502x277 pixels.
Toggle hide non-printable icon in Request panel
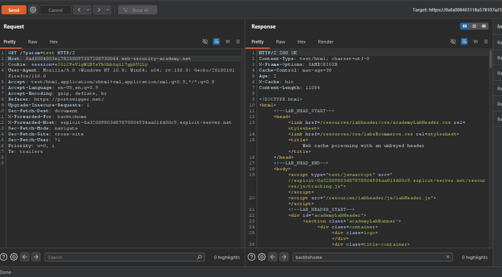click(205, 42)
